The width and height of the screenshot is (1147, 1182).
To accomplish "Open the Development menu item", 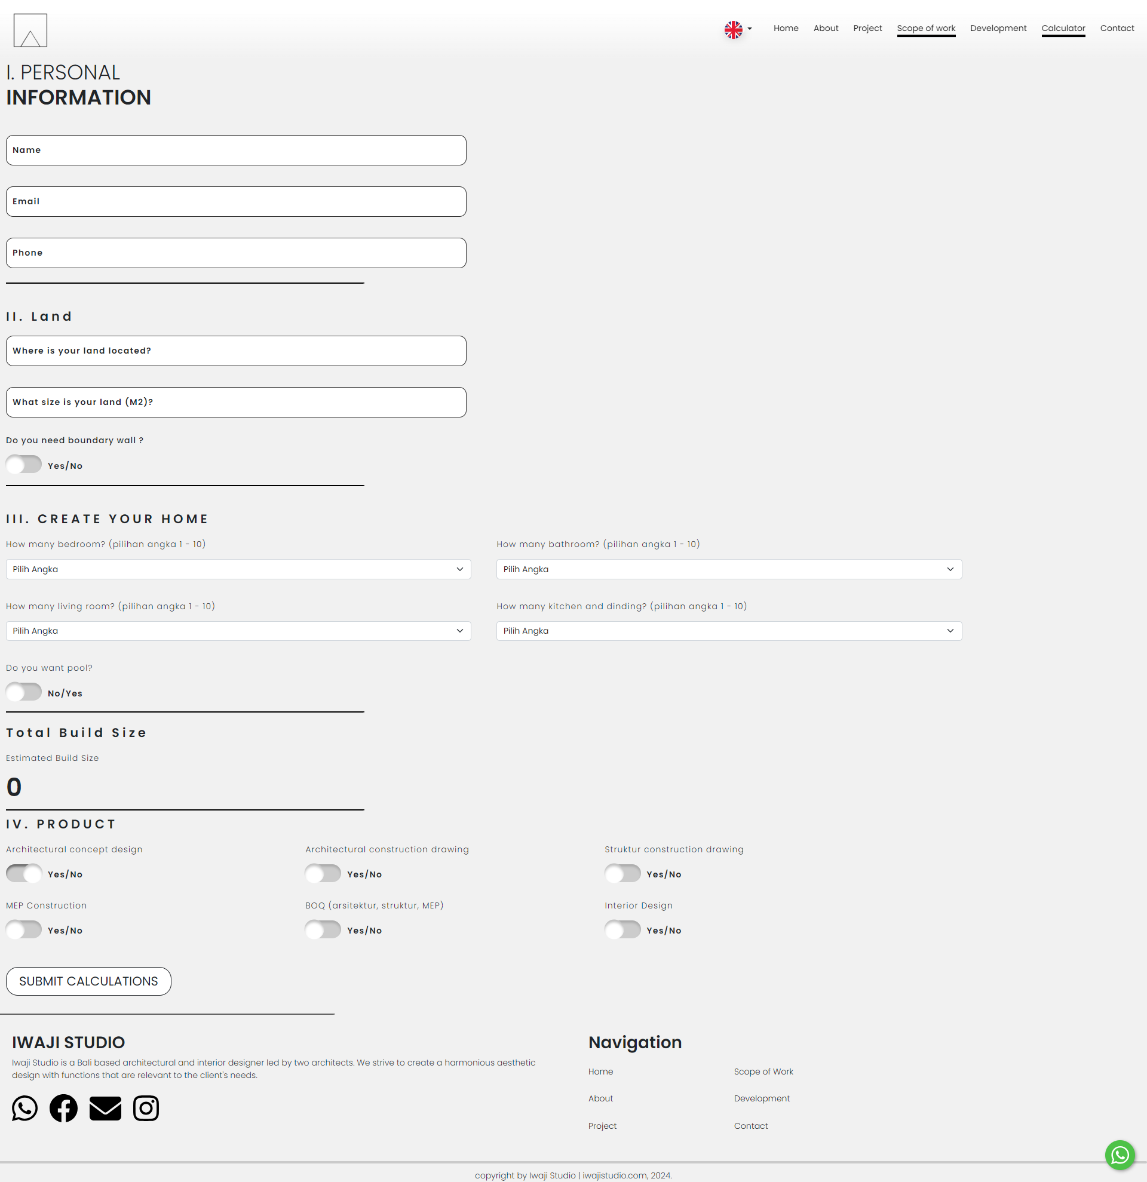I will [998, 28].
